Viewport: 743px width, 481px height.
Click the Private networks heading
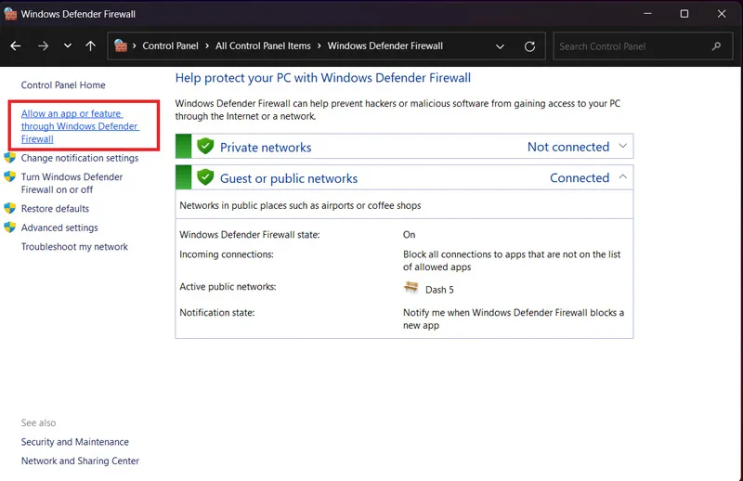(x=266, y=148)
